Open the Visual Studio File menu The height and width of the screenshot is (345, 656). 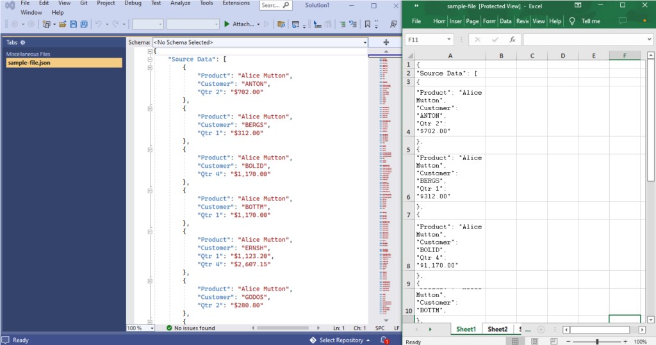coord(25,3)
